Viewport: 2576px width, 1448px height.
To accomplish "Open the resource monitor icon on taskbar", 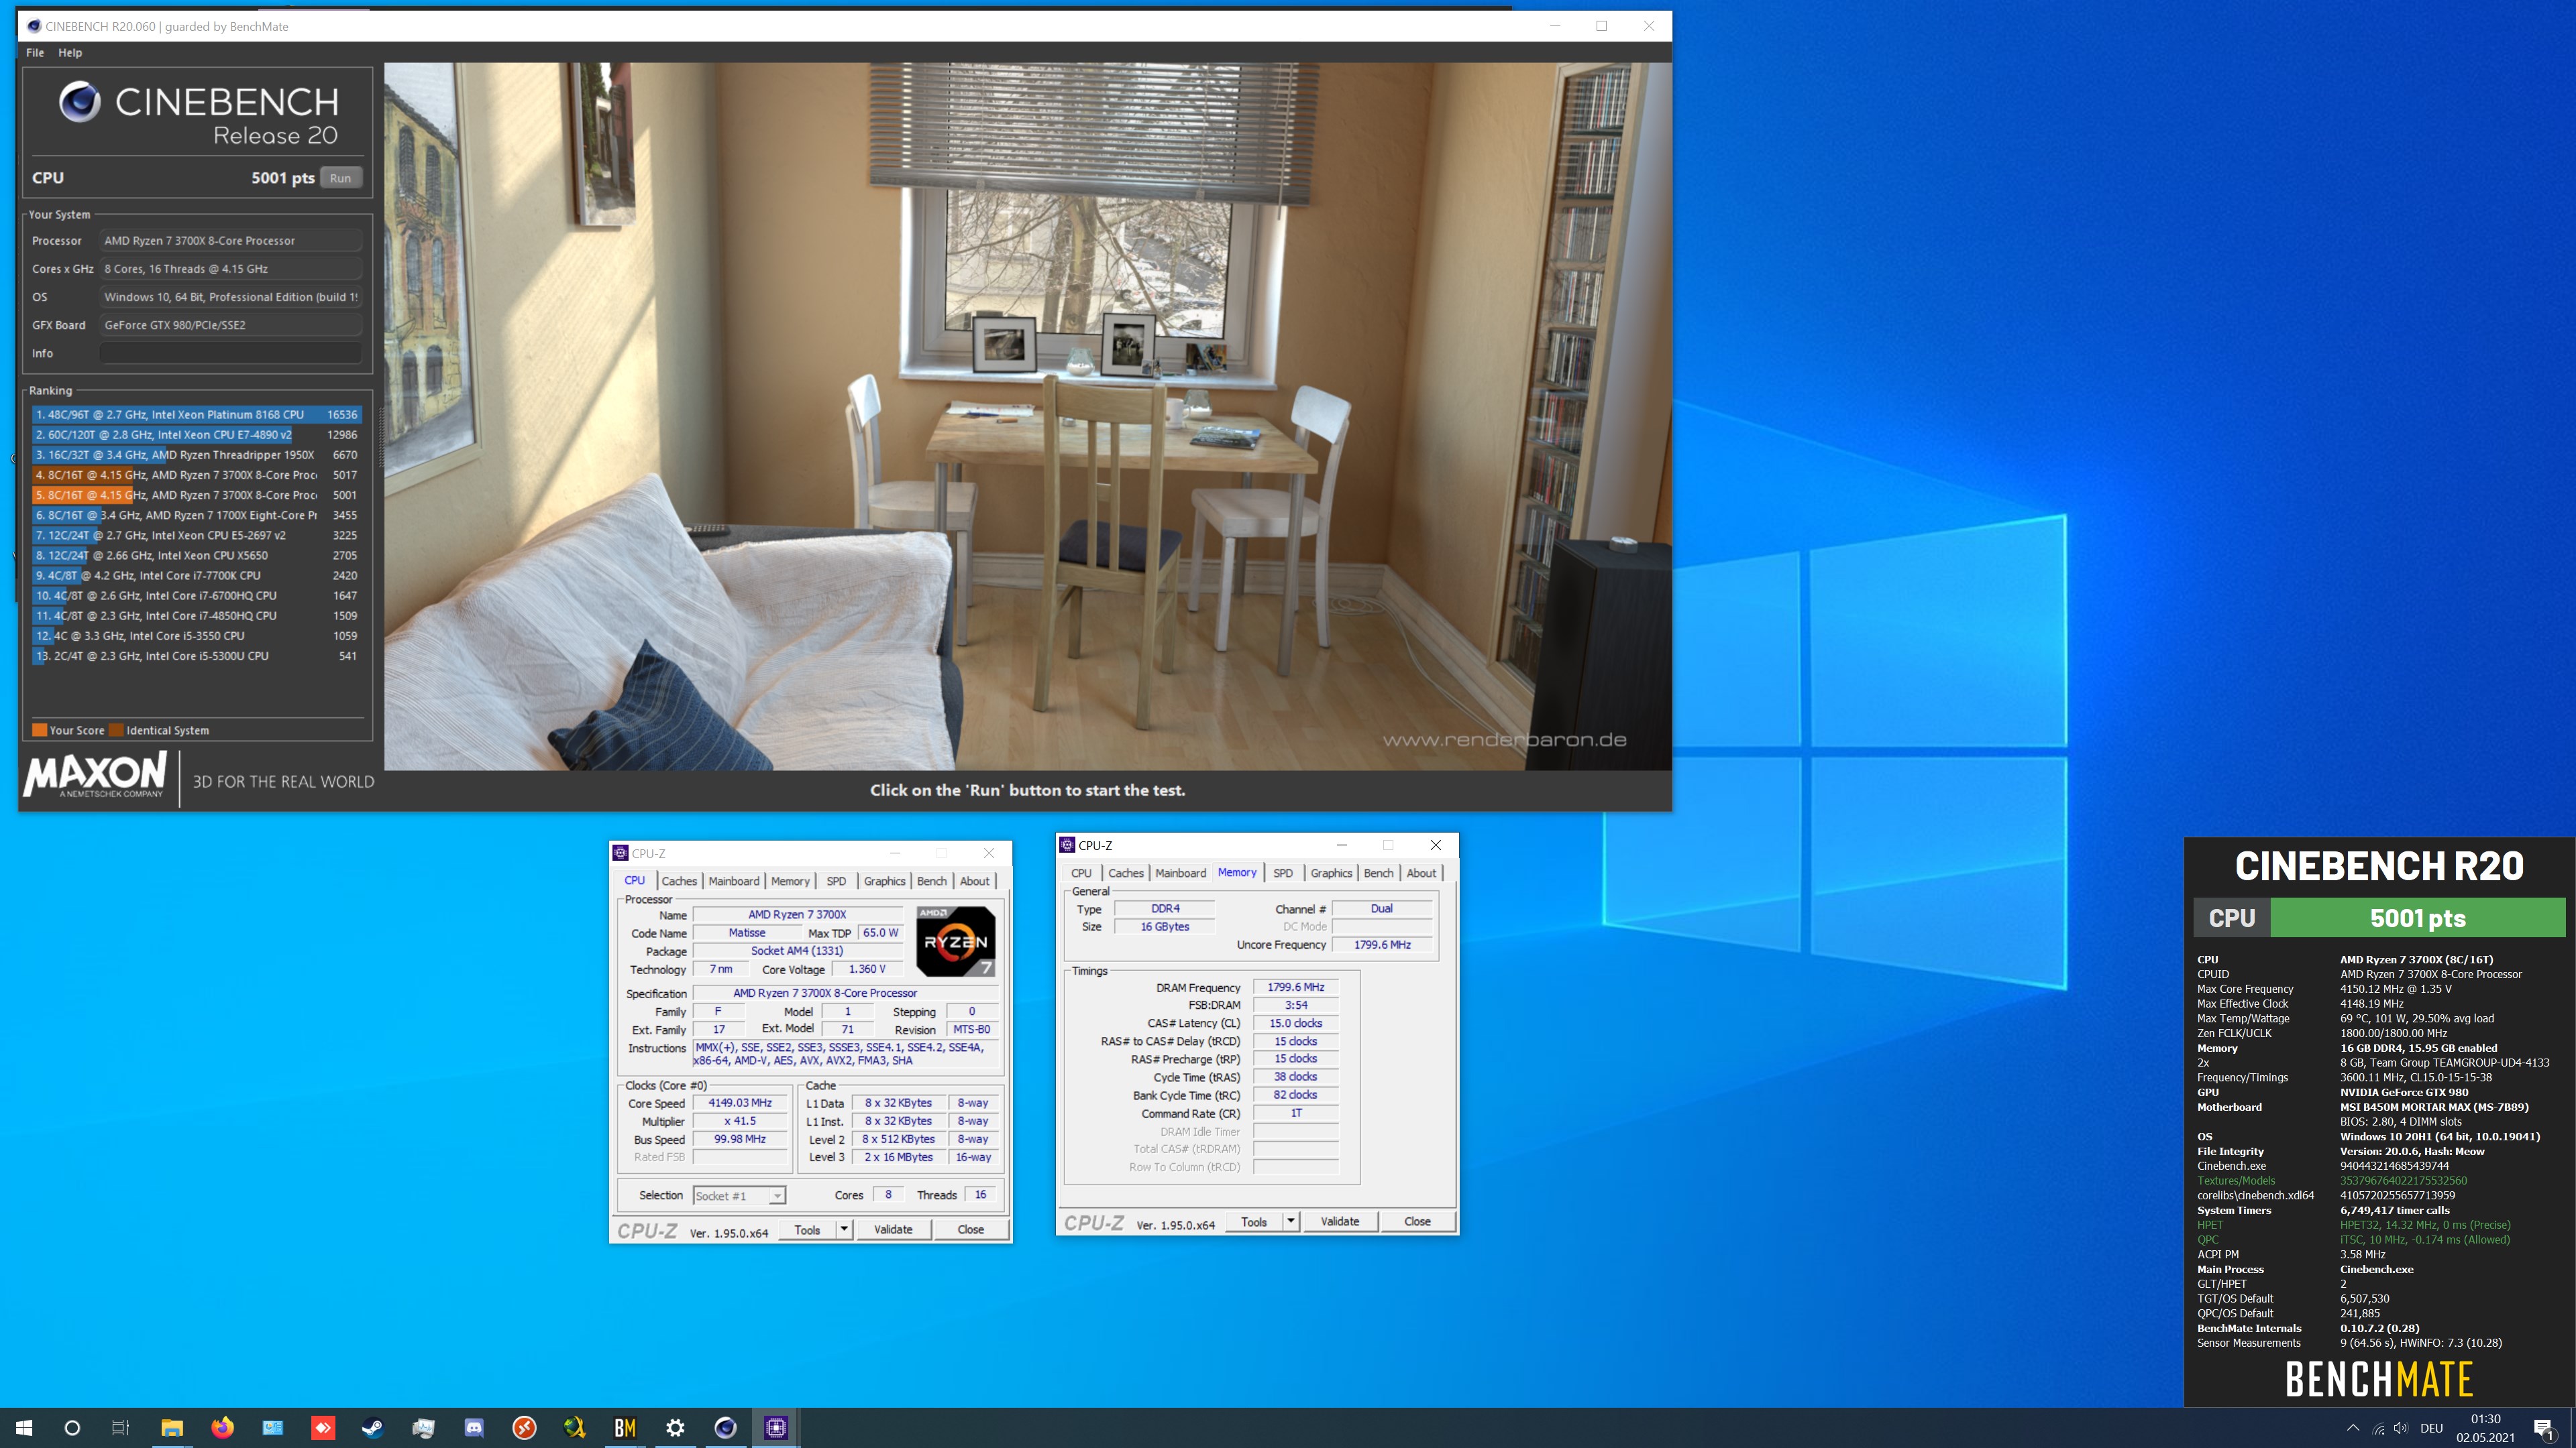I will 423,1427.
